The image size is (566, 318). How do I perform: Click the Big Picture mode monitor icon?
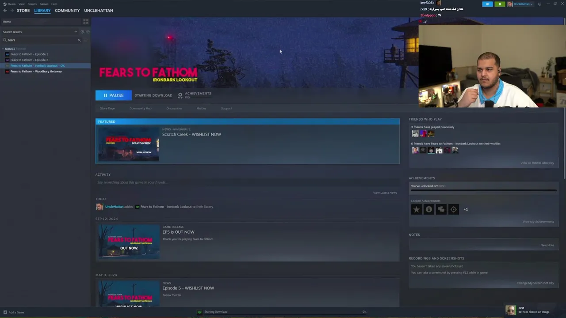point(539,4)
